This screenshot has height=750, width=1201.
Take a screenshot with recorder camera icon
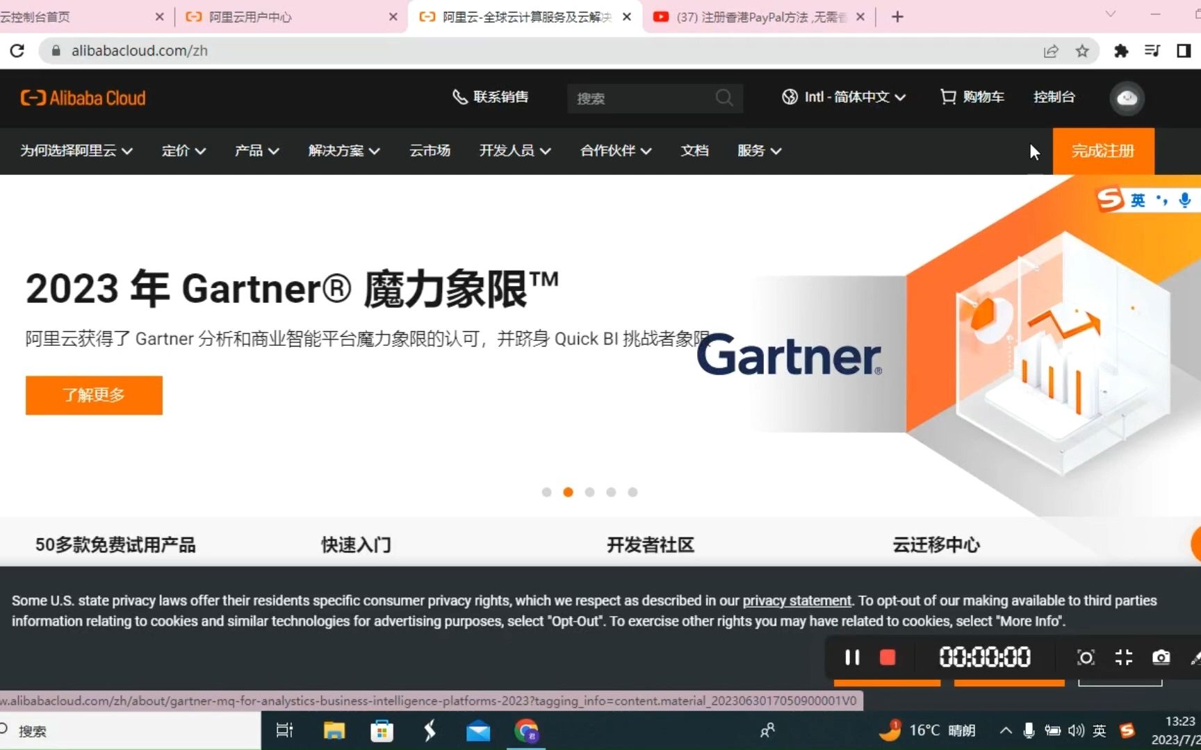[x=1161, y=657]
